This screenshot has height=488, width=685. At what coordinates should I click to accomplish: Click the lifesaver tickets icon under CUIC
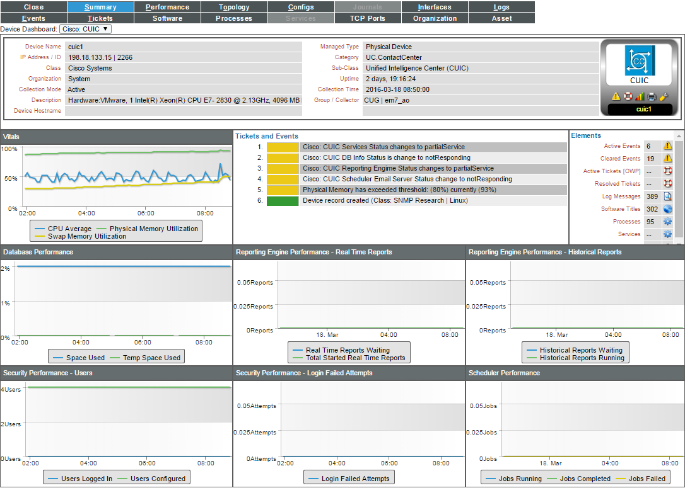(628, 96)
